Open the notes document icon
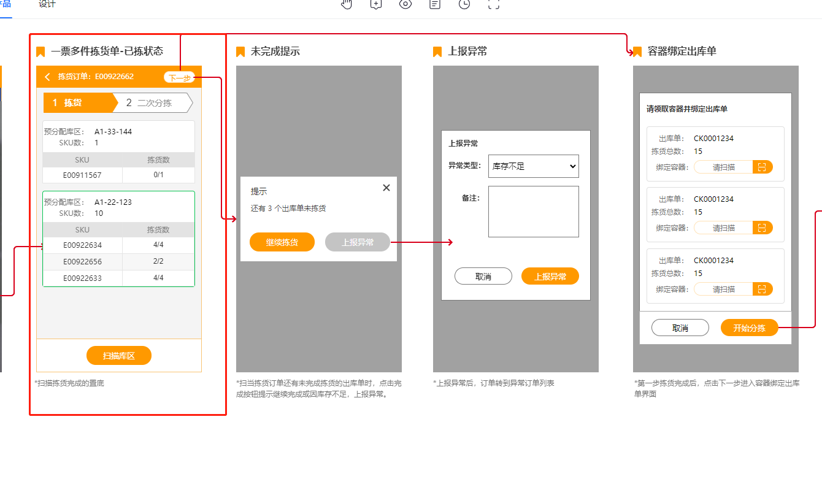The height and width of the screenshot is (487, 822). (434, 4)
